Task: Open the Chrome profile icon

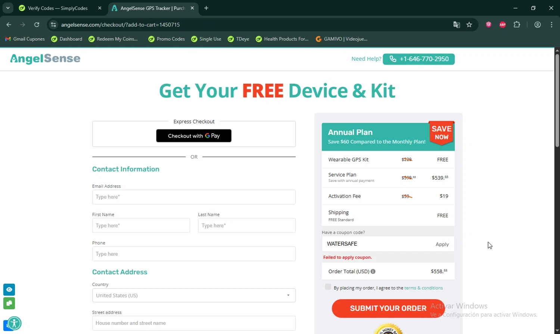Action: [538, 25]
